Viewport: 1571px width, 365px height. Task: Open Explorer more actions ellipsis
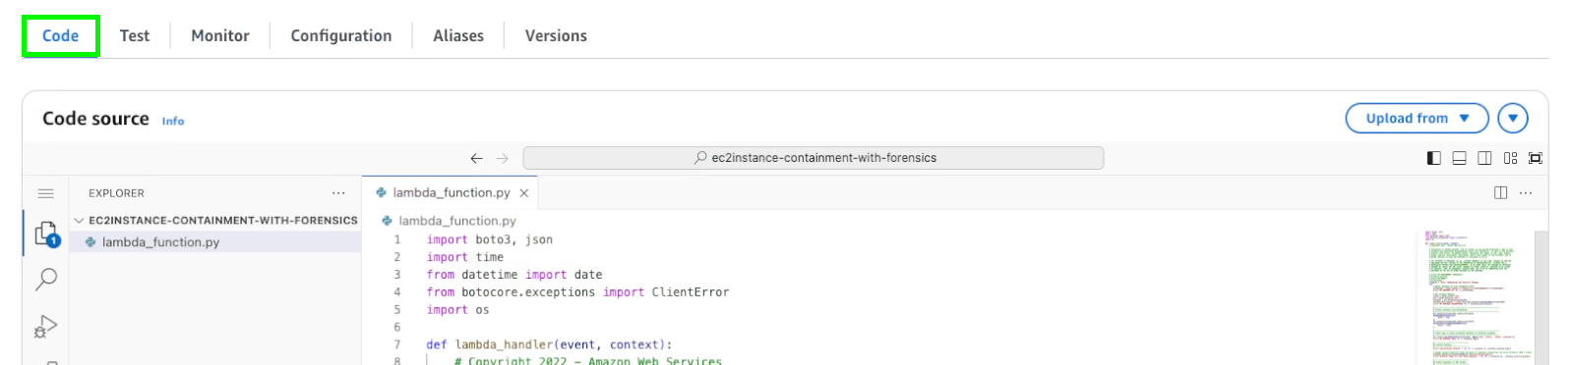click(338, 193)
